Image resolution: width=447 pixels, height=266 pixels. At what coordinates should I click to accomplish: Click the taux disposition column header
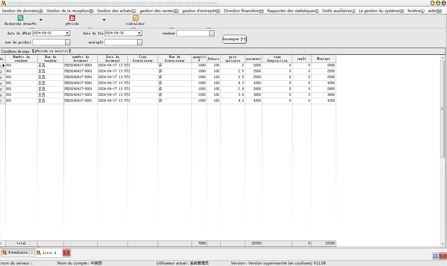click(x=277, y=59)
